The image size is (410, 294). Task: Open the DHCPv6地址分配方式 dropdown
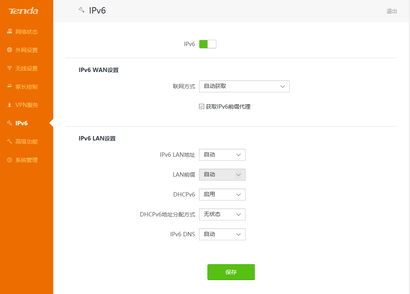(x=222, y=214)
